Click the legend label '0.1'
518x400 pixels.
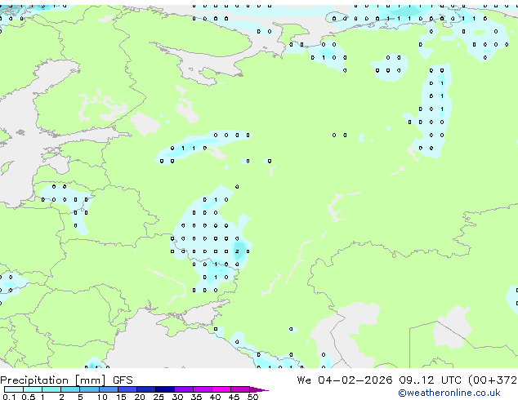[9, 397]
